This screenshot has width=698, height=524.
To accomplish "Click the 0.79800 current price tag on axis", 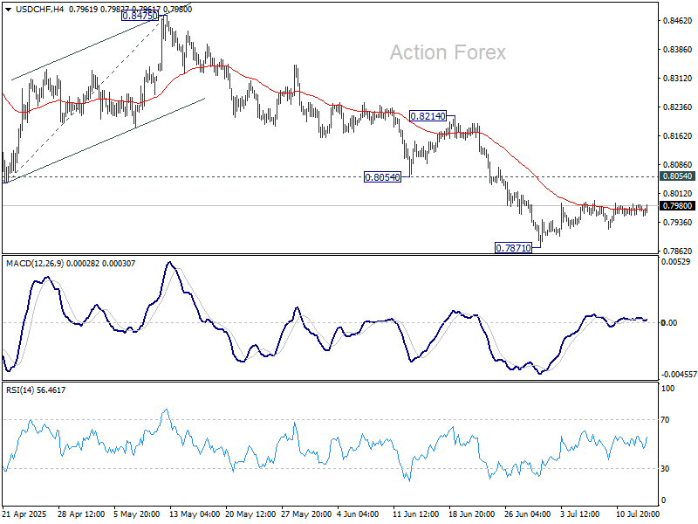I will tap(678, 206).
